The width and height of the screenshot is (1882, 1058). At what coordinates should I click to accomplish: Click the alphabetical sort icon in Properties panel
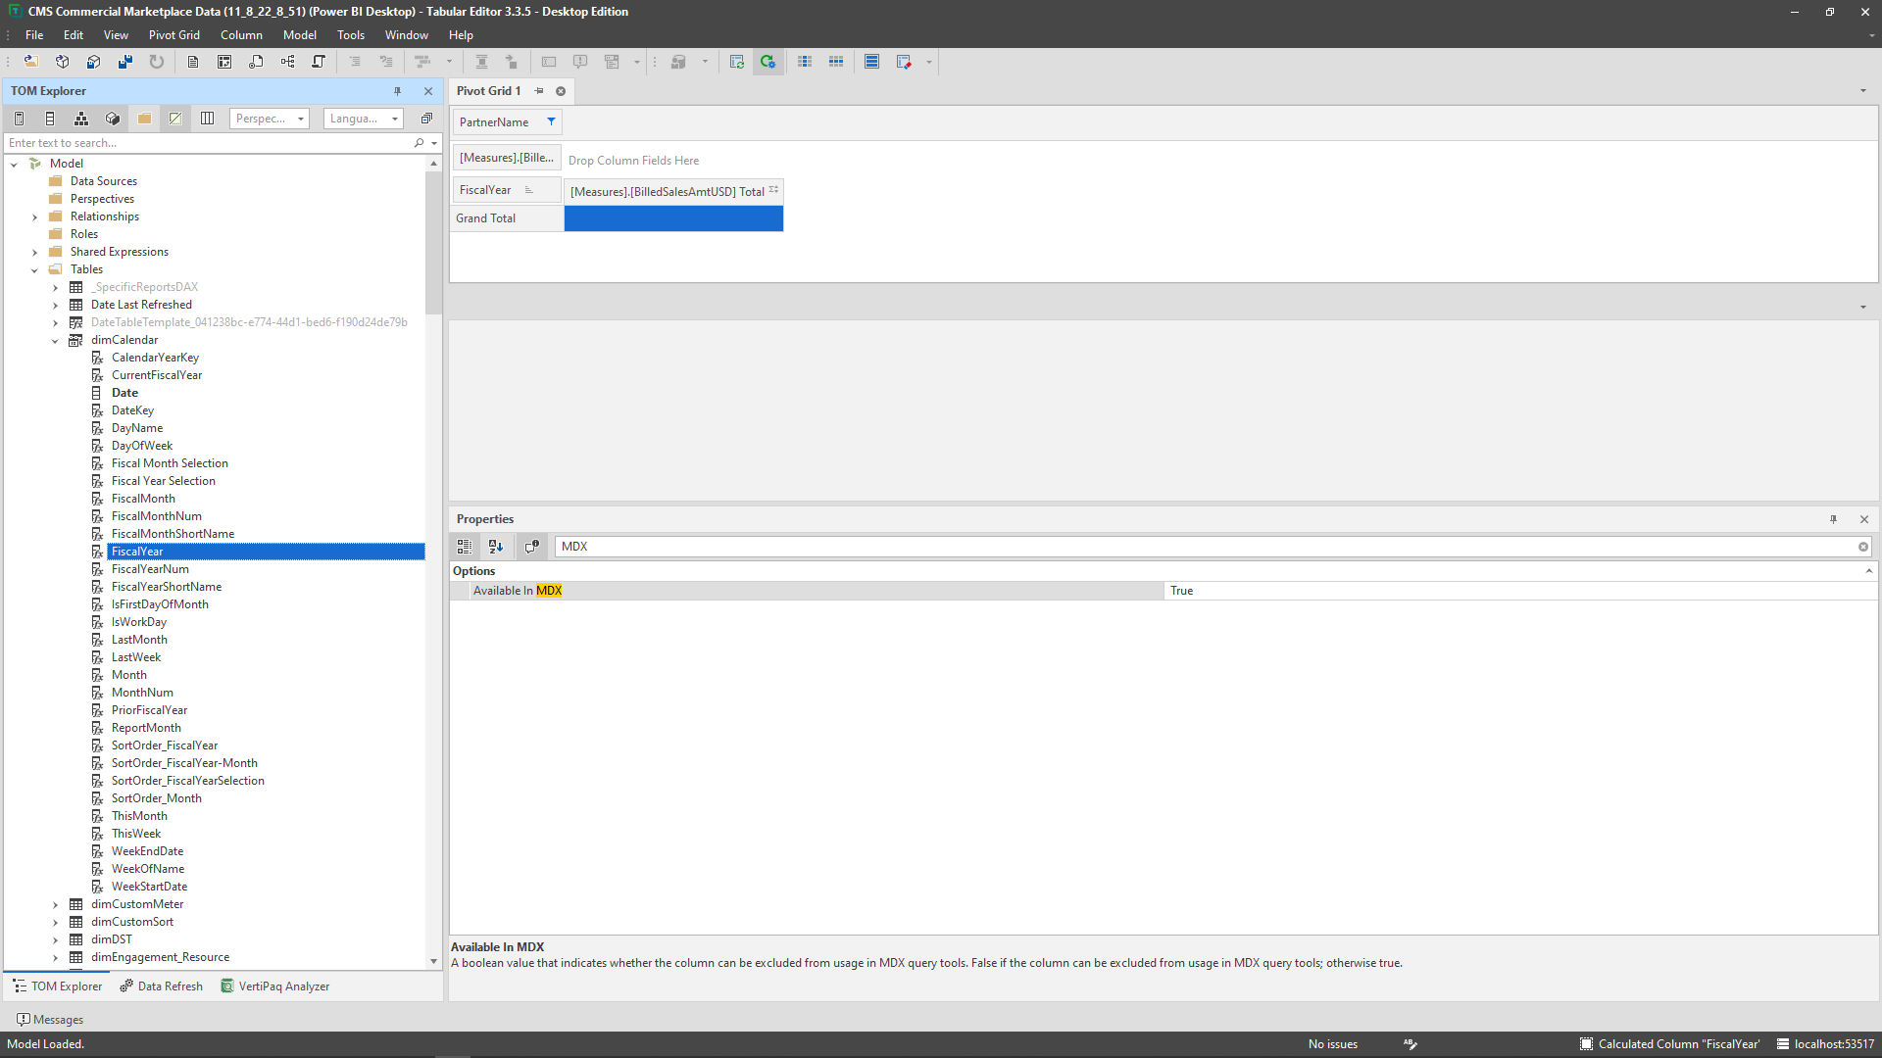coord(496,547)
